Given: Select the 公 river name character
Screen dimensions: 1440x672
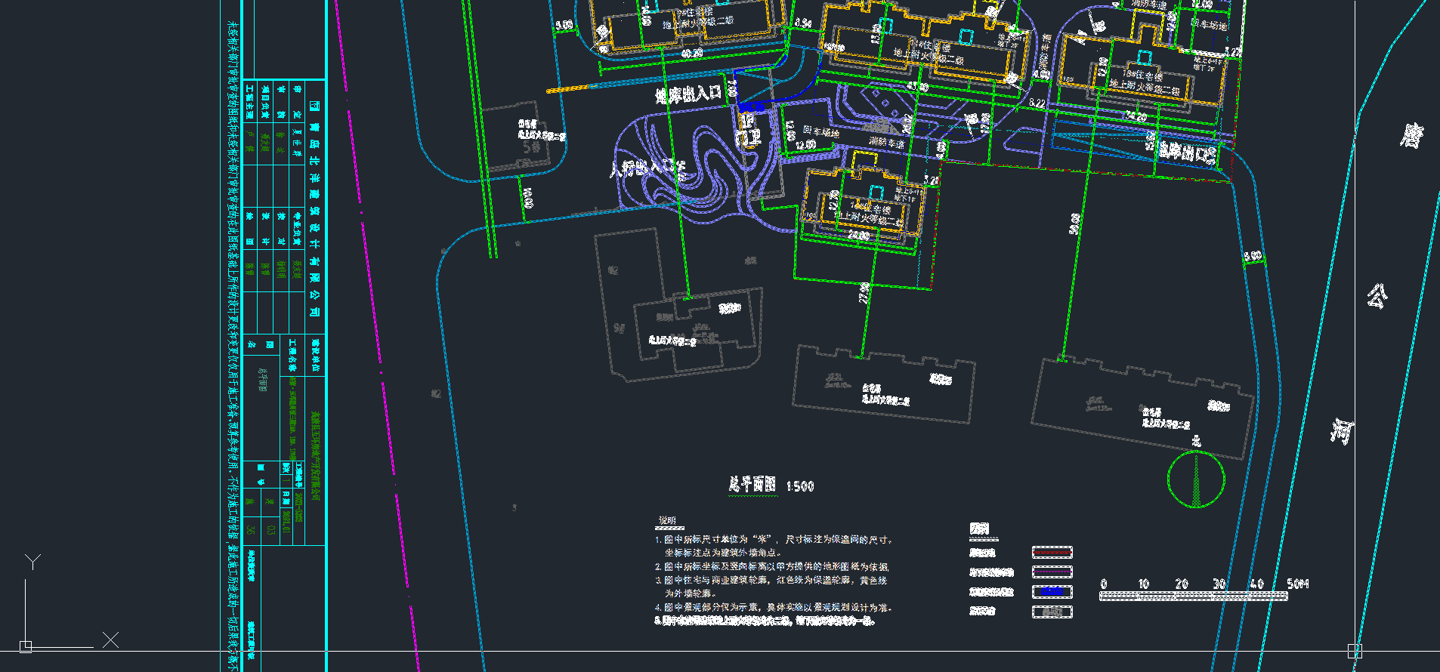Looking at the screenshot, I should [x=1377, y=296].
